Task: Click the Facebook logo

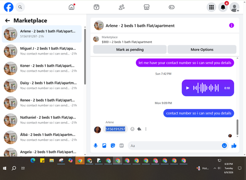Action: pos(8,7)
